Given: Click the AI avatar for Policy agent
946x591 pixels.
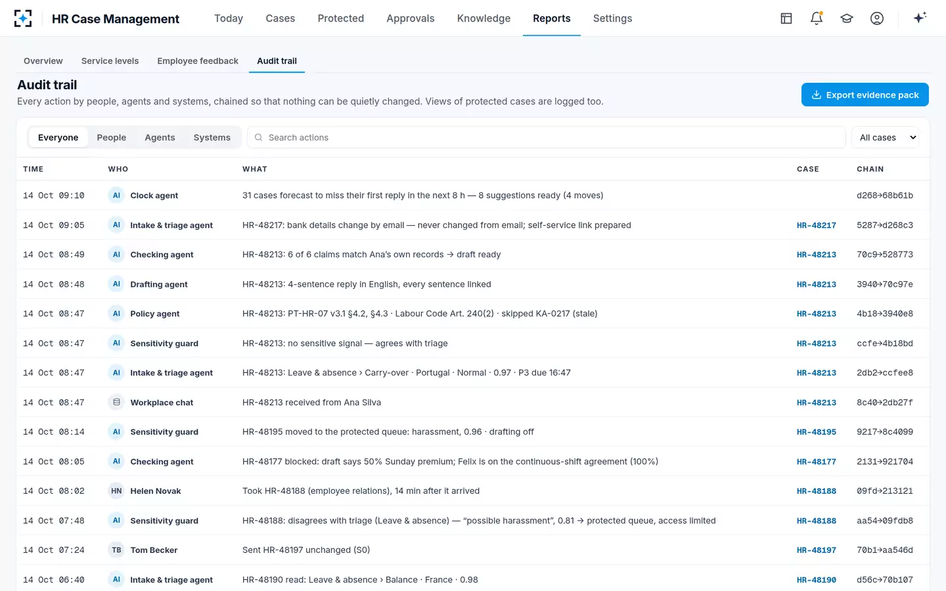Looking at the screenshot, I should coord(116,313).
